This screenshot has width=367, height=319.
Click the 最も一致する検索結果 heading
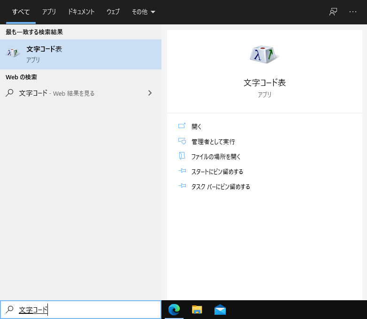point(34,32)
